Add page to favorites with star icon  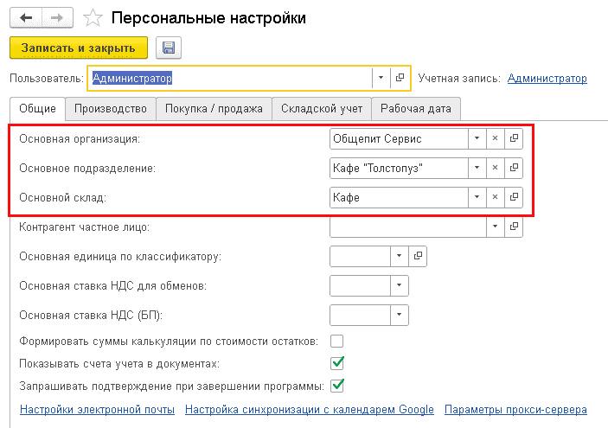93,18
